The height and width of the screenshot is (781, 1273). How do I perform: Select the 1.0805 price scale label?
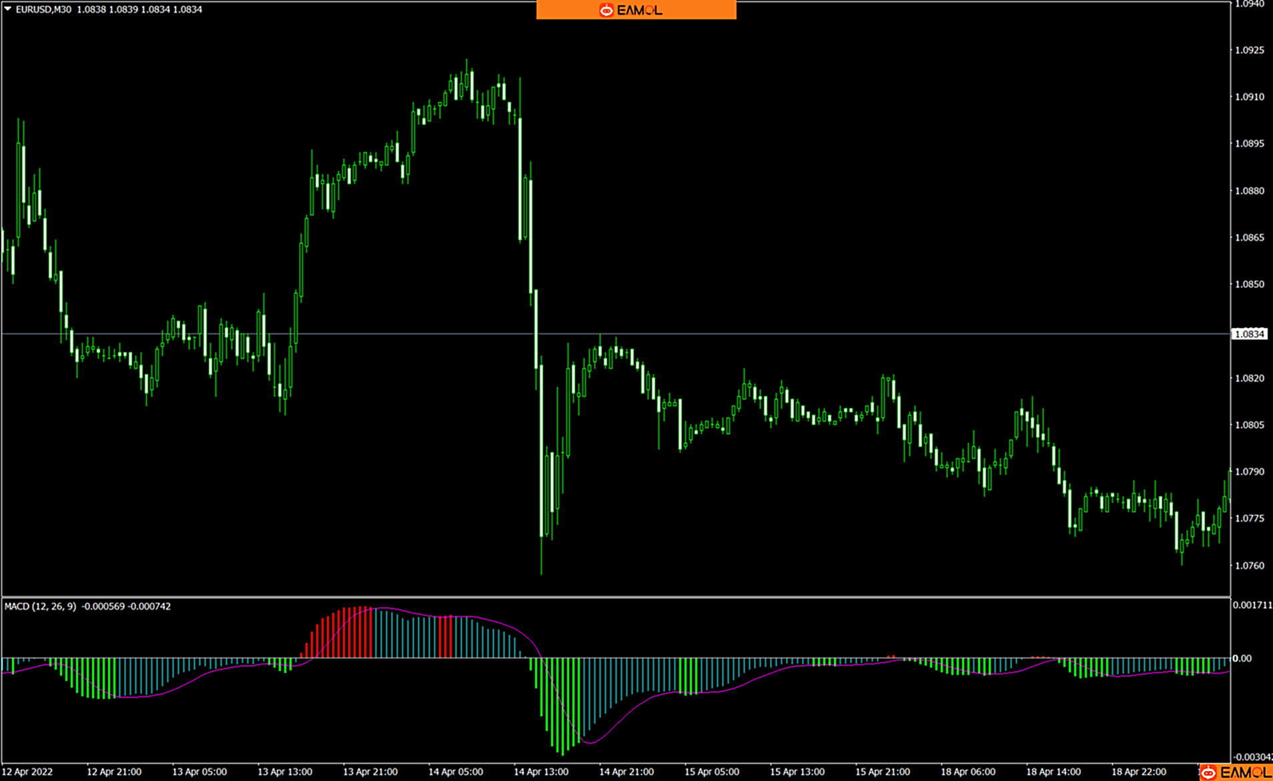click(x=1249, y=425)
